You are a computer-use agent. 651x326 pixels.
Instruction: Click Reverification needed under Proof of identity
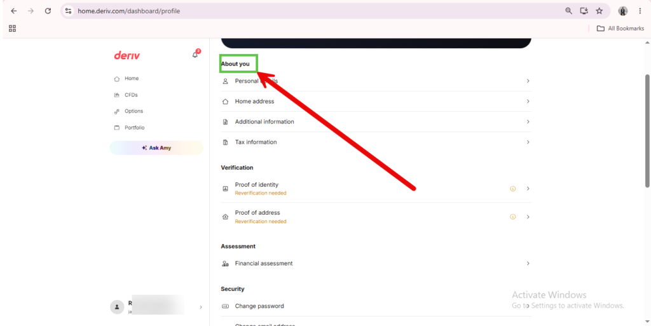[x=261, y=193]
